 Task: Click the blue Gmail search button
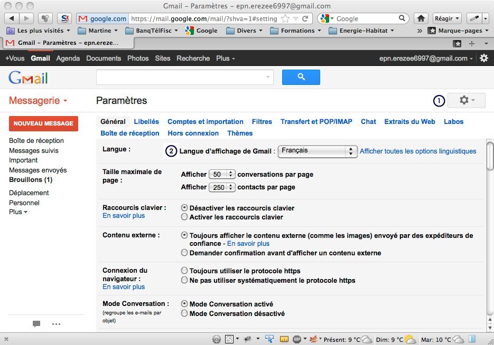tap(301, 77)
